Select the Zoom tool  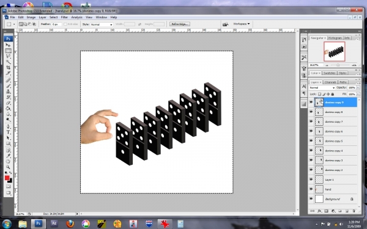pyautogui.click(x=8, y=167)
